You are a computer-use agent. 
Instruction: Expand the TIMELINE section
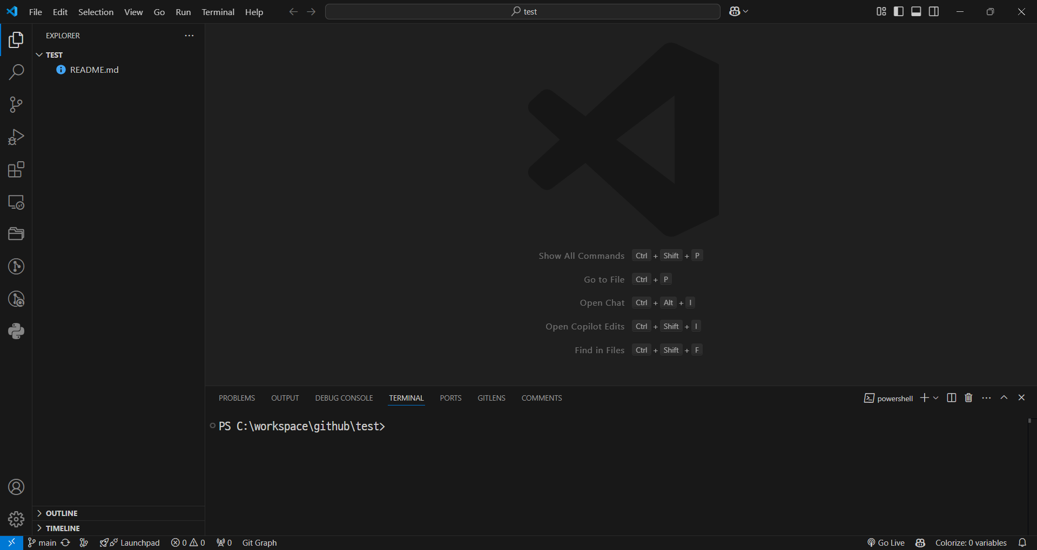click(x=118, y=528)
